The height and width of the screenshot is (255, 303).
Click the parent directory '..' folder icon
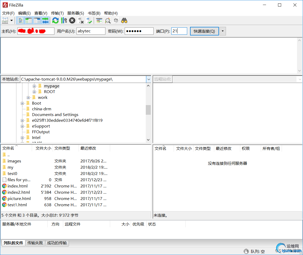(4, 155)
